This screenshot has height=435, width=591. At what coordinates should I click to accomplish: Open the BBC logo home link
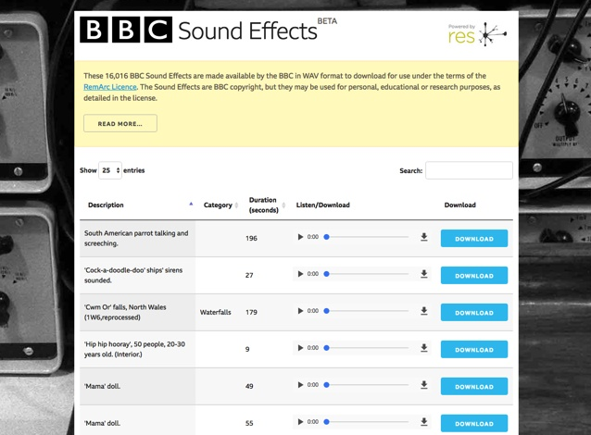[x=126, y=31]
